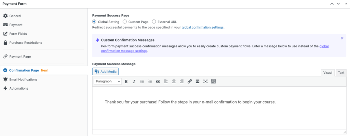The image size is (350, 136).
Task: Insert a link with the chain icon
Action: [189, 81]
